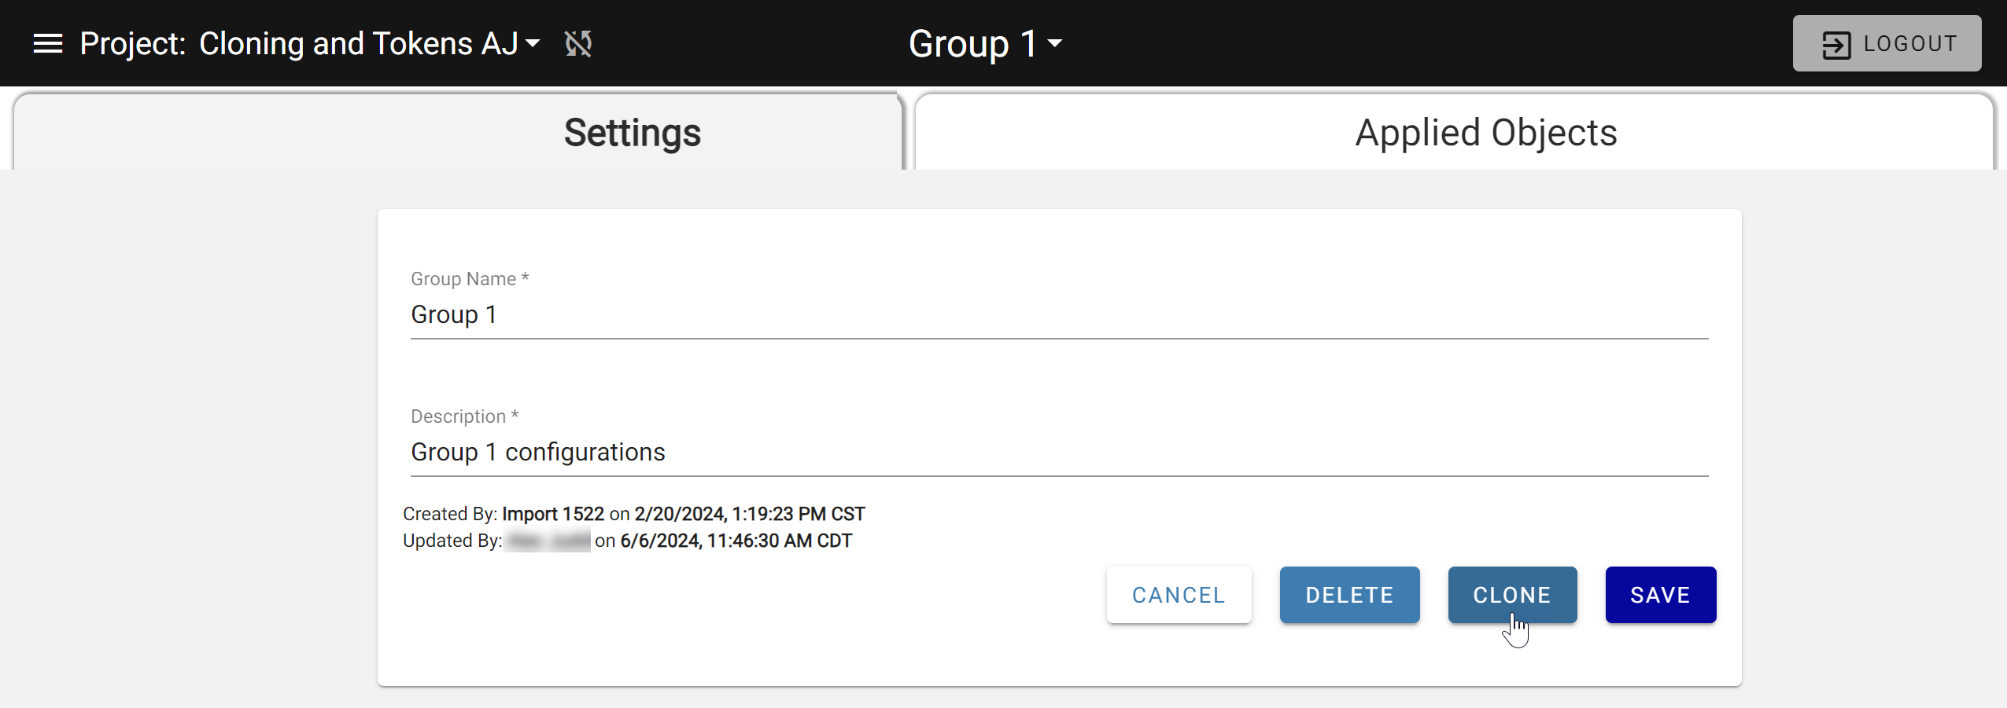
Task: Open the hamburger navigation menu
Action: tap(48, 44)
